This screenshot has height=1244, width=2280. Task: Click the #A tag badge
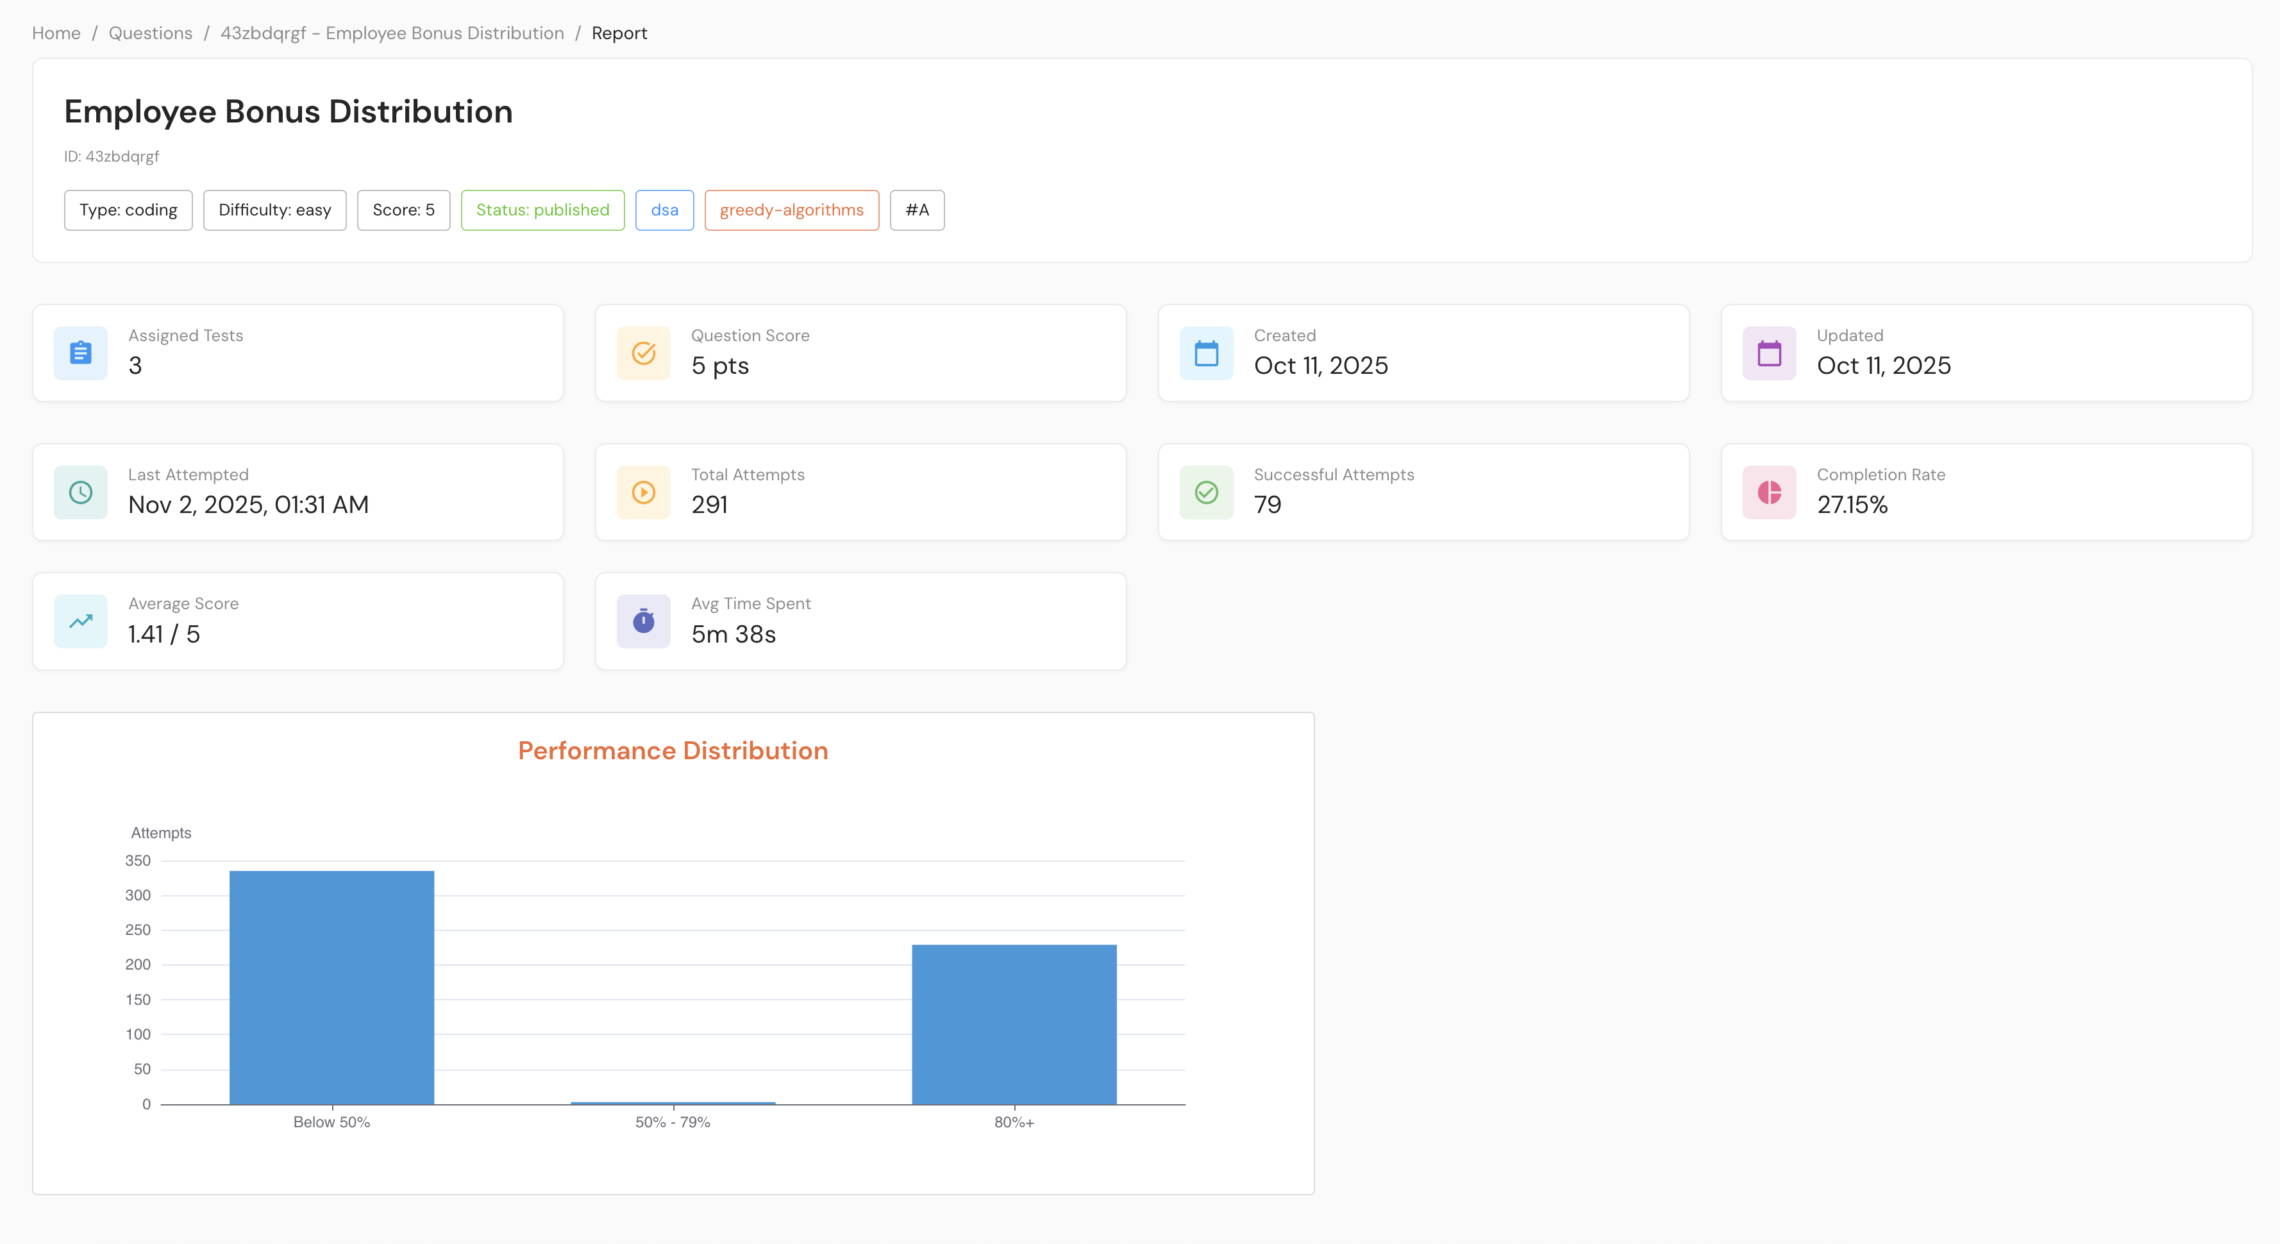pyautogui.click(x=917, y=210)
